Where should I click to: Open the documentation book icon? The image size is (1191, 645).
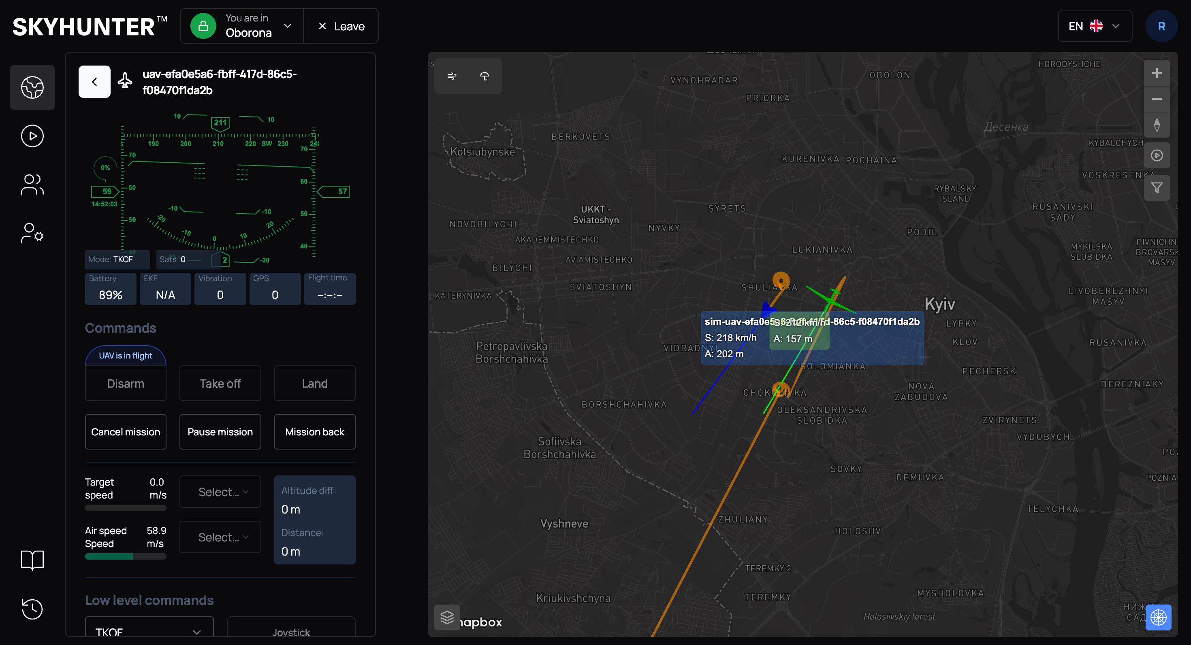click(x=32, y=560)
